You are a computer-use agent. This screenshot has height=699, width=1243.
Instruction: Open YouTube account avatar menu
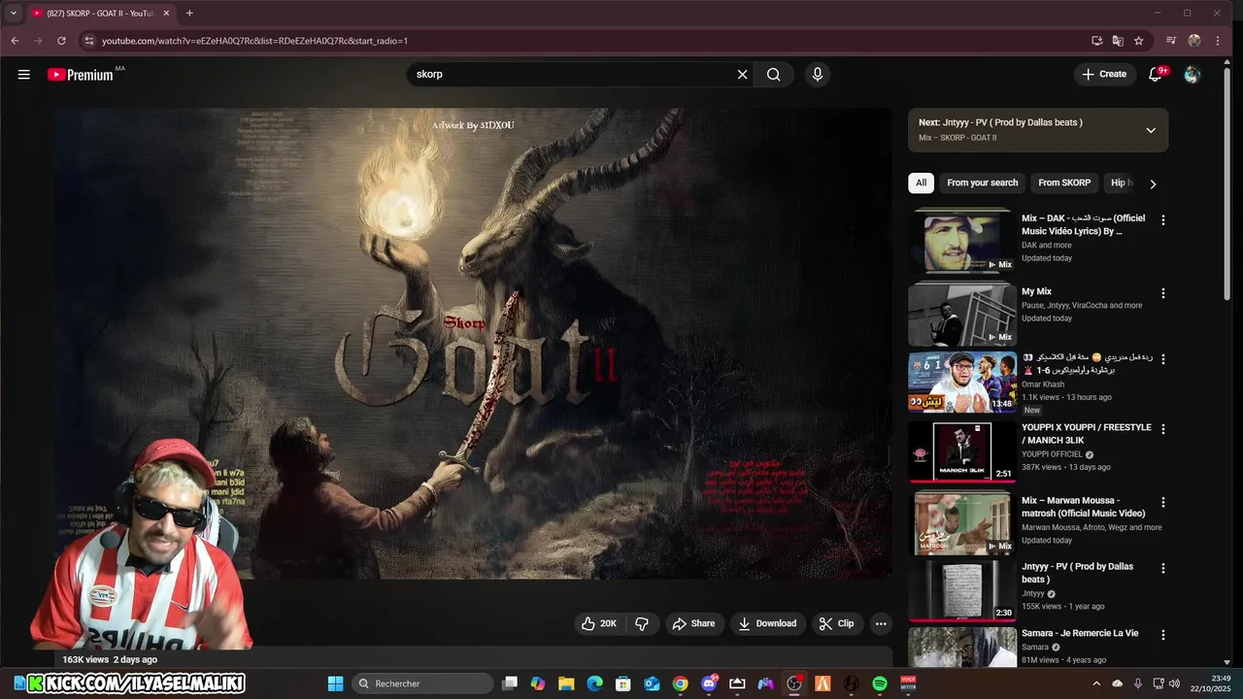1193,75
